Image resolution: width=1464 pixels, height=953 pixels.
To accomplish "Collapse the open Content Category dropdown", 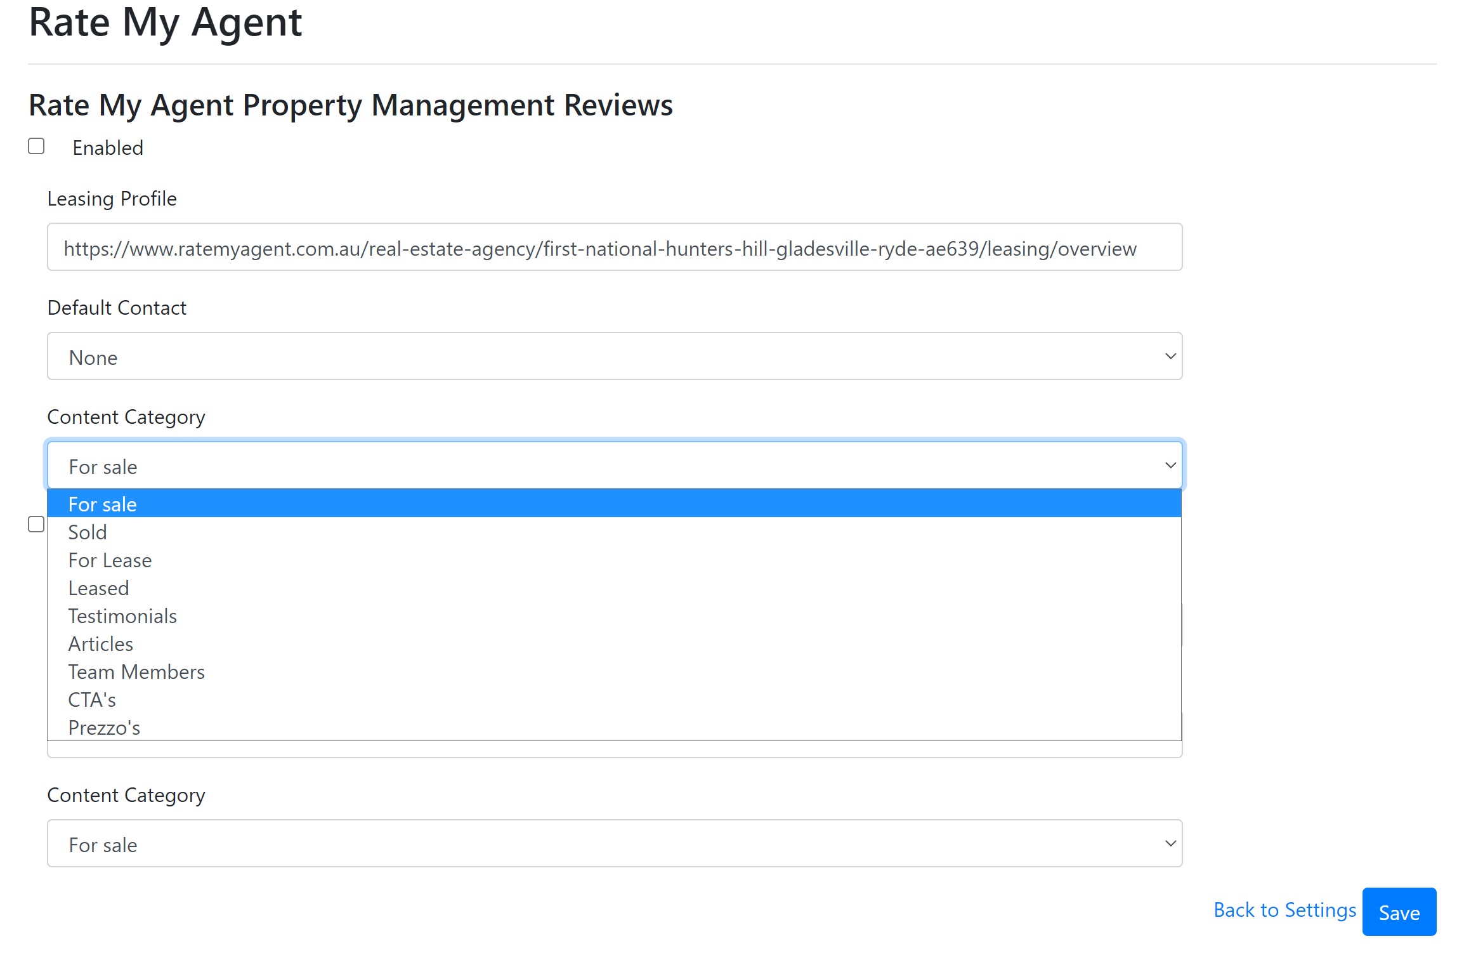I will (615, 466).
